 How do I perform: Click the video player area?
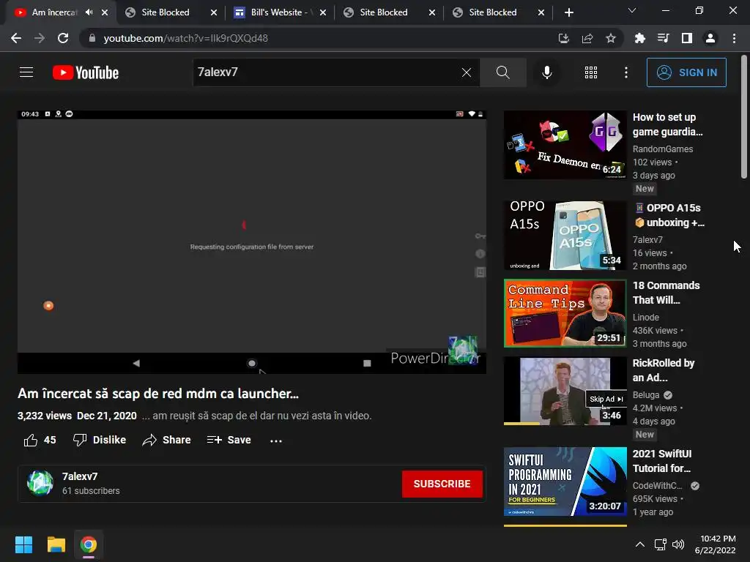point(252,241)
